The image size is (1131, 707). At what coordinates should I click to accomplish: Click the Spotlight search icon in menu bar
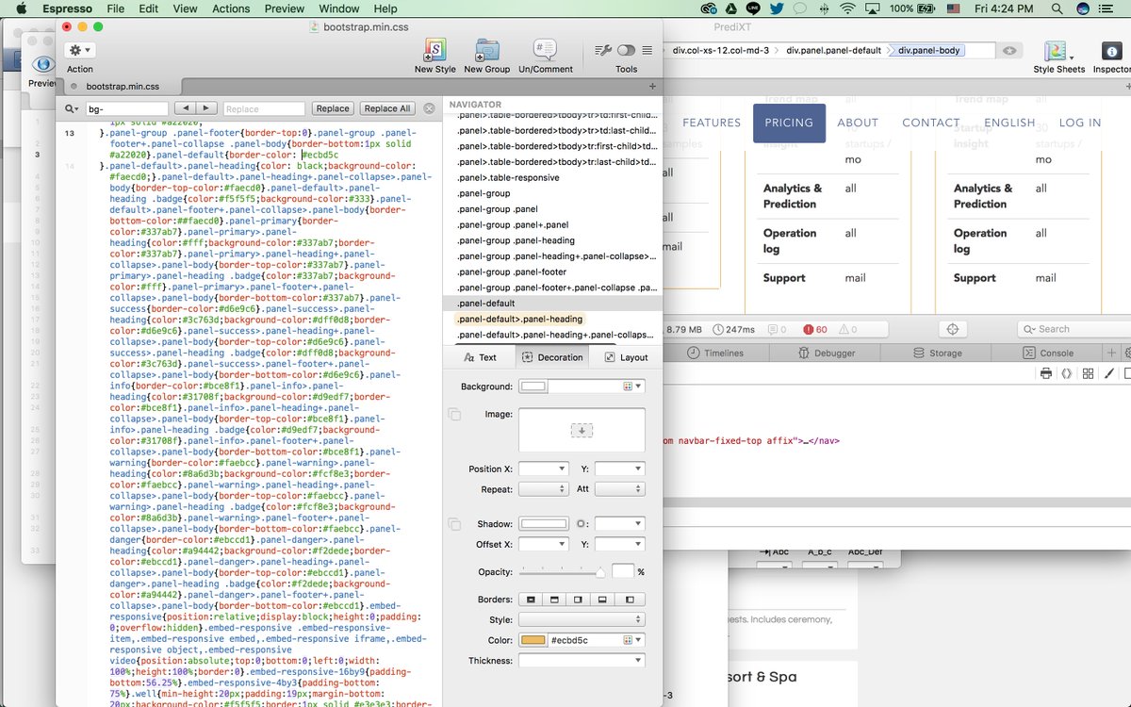1055,8
